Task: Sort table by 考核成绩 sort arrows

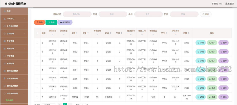Action: click(97, 34)
